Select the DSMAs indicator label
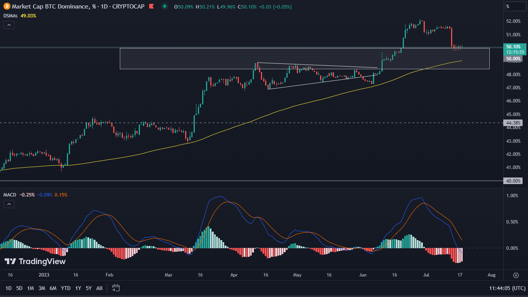The image size is (528, 297). point(11,16)
